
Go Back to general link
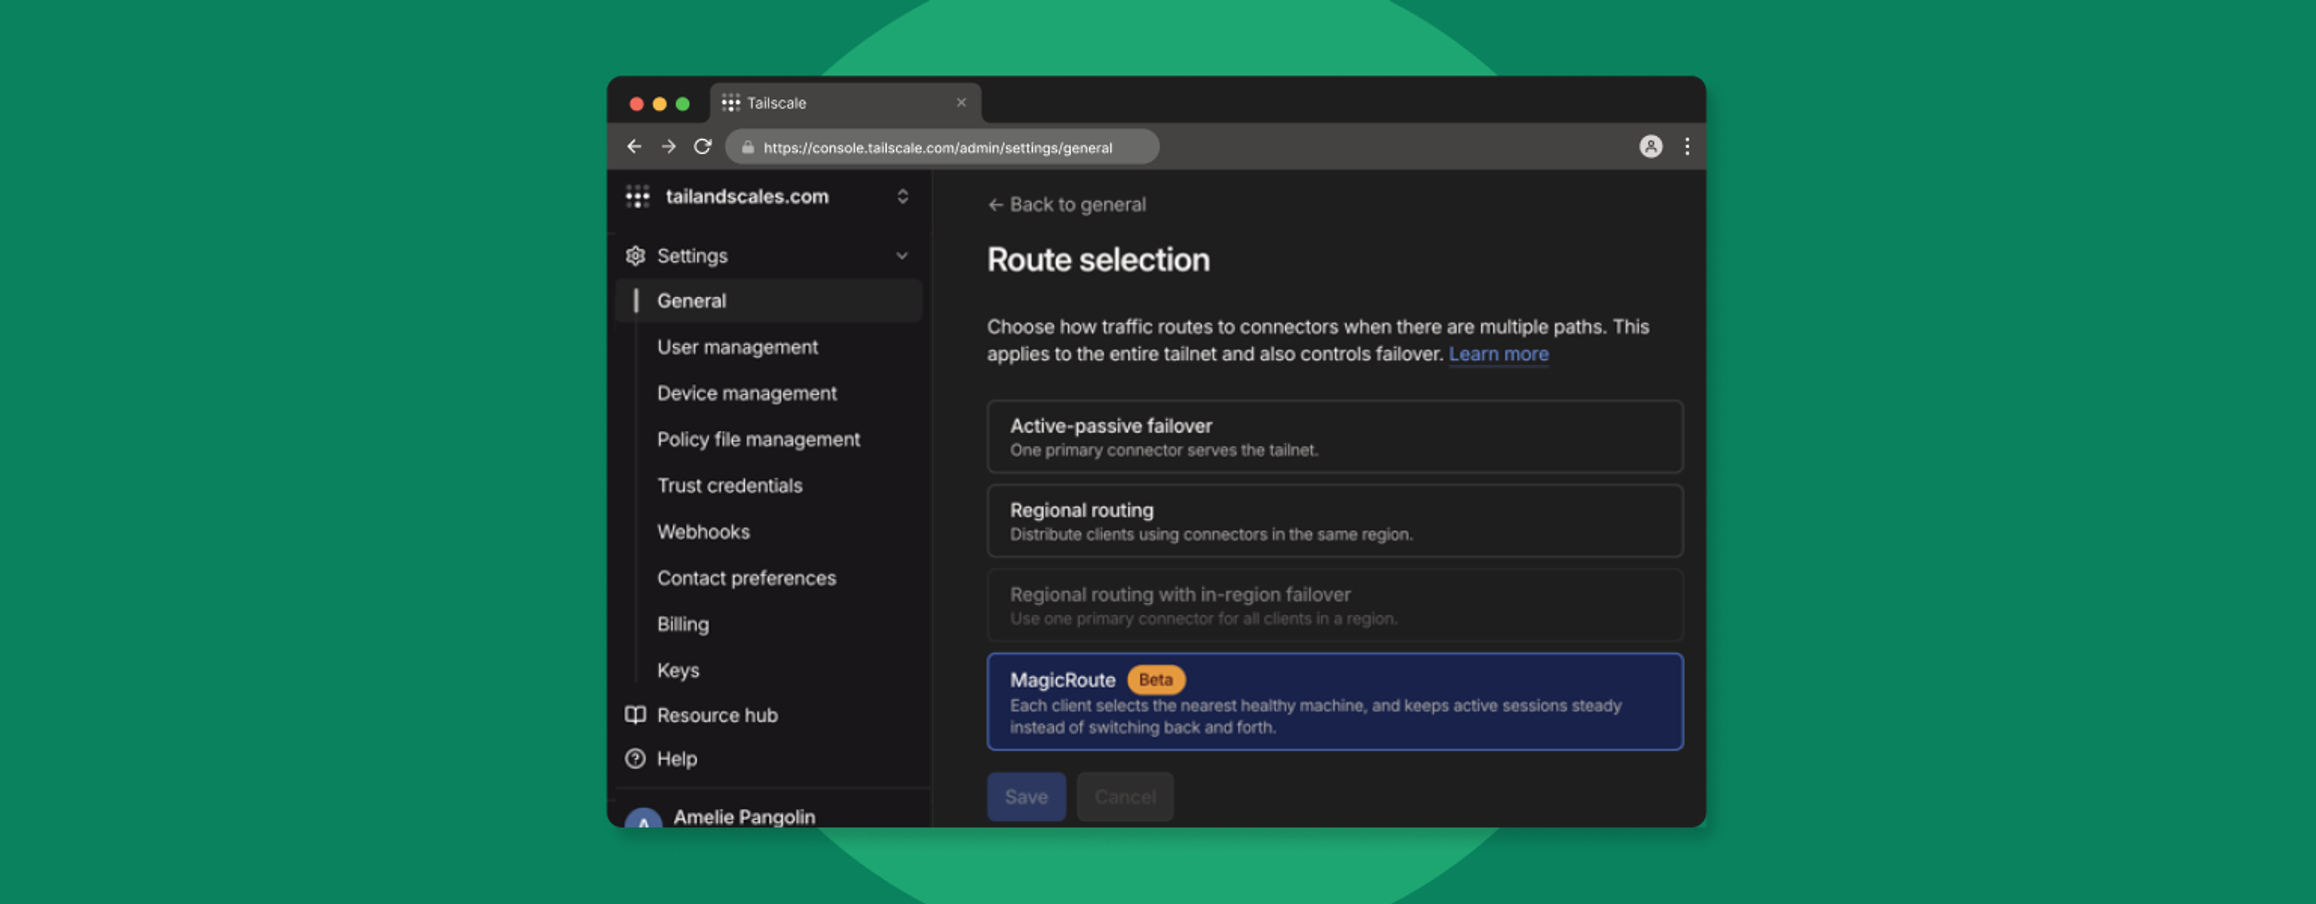[1066, 205]
